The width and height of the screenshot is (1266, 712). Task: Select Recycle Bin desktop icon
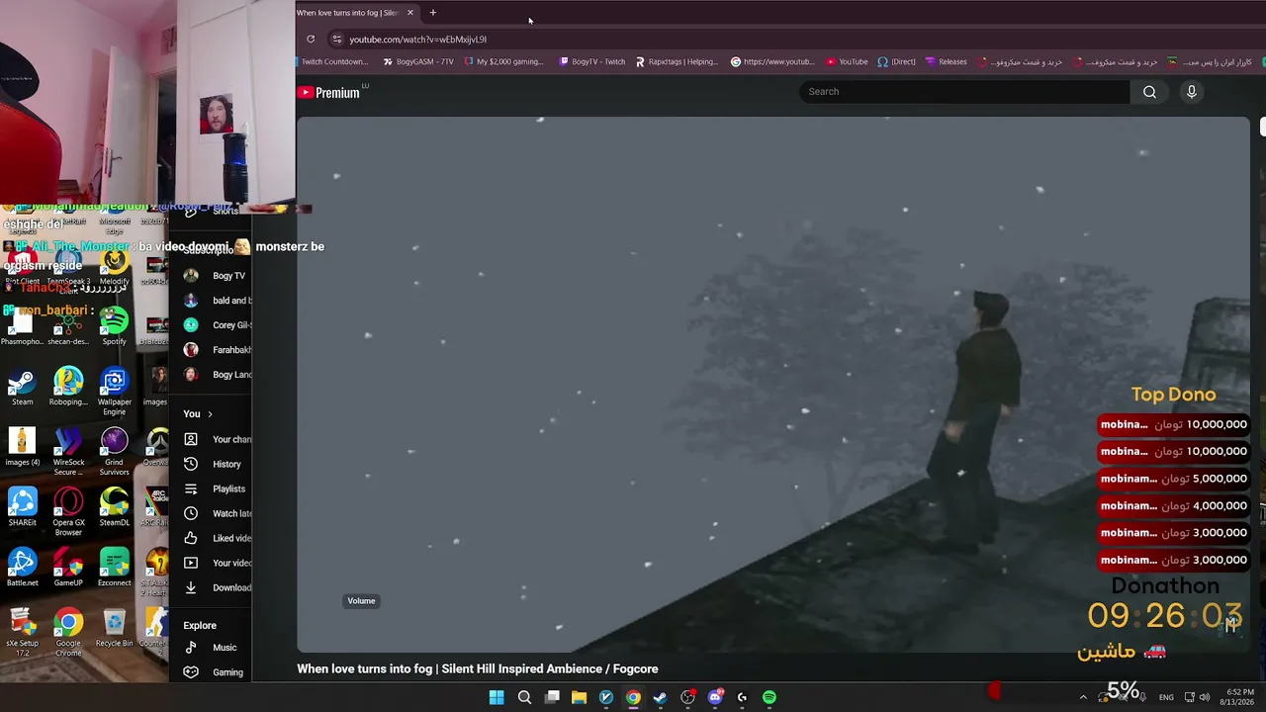point(114,628)
